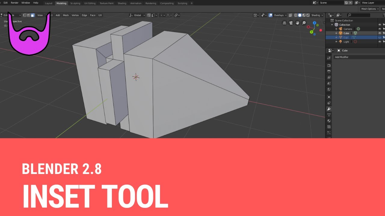Click the green Y axis gizmo
This screenshot has height=216, width=385.
point(312,32)
